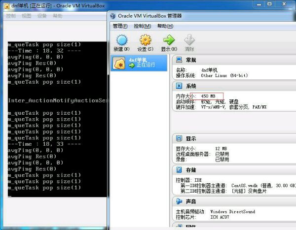Image resolution: width=296 pixels, height=230 pixels.
Task: Click the CentOS.vmdk disk entry
Action: [x=263, y=186]
